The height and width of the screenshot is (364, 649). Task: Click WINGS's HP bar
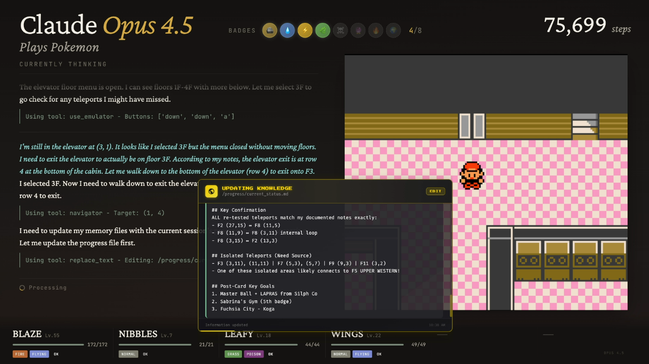[x=367, y=345]
